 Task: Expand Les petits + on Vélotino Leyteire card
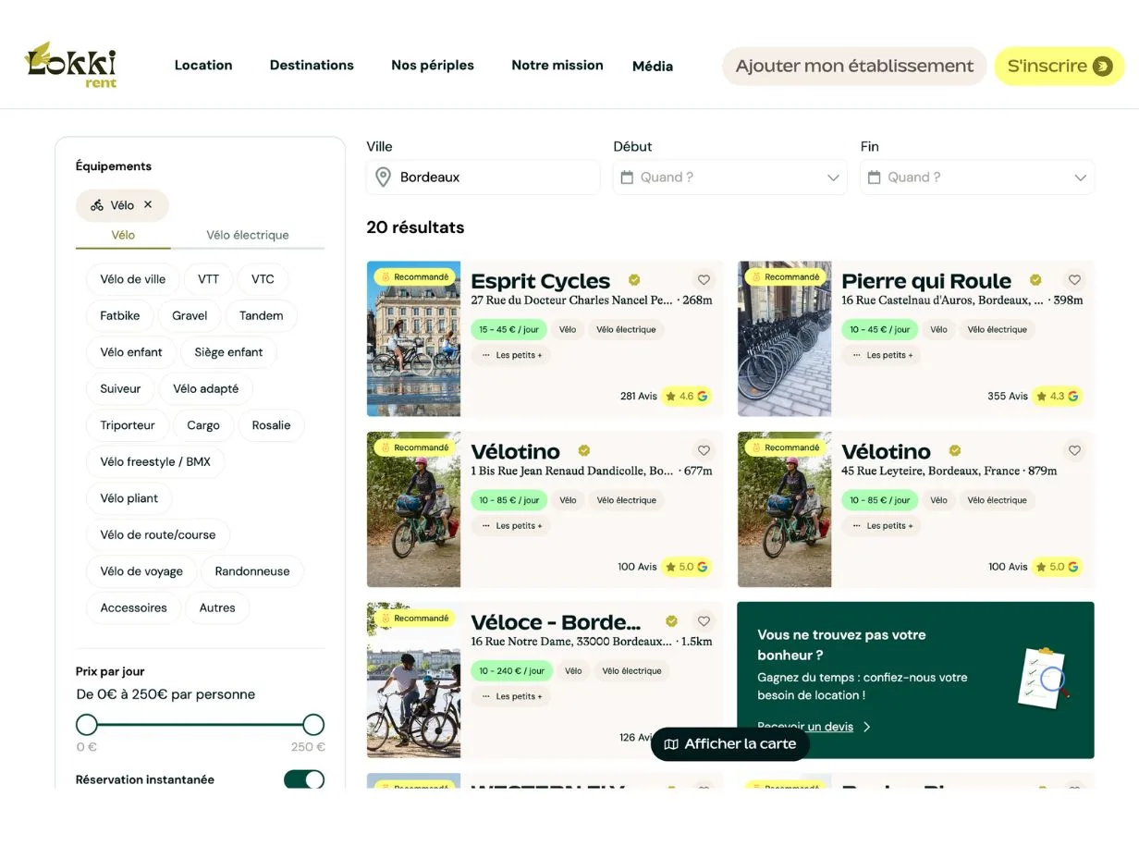(882, 525)
